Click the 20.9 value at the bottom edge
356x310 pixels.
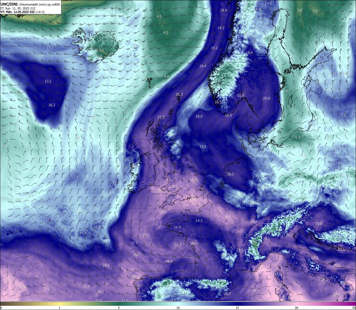pos(98,300)
